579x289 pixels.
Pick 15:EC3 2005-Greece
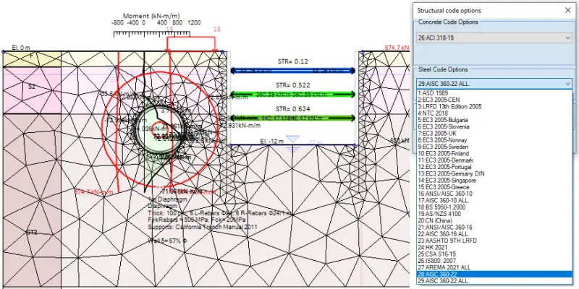(x=494, y=187)
